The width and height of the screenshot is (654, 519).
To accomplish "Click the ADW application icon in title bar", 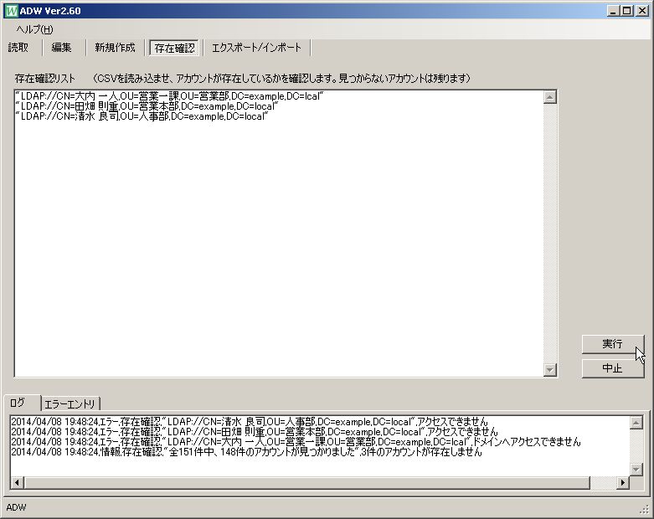I will point(11,11).
